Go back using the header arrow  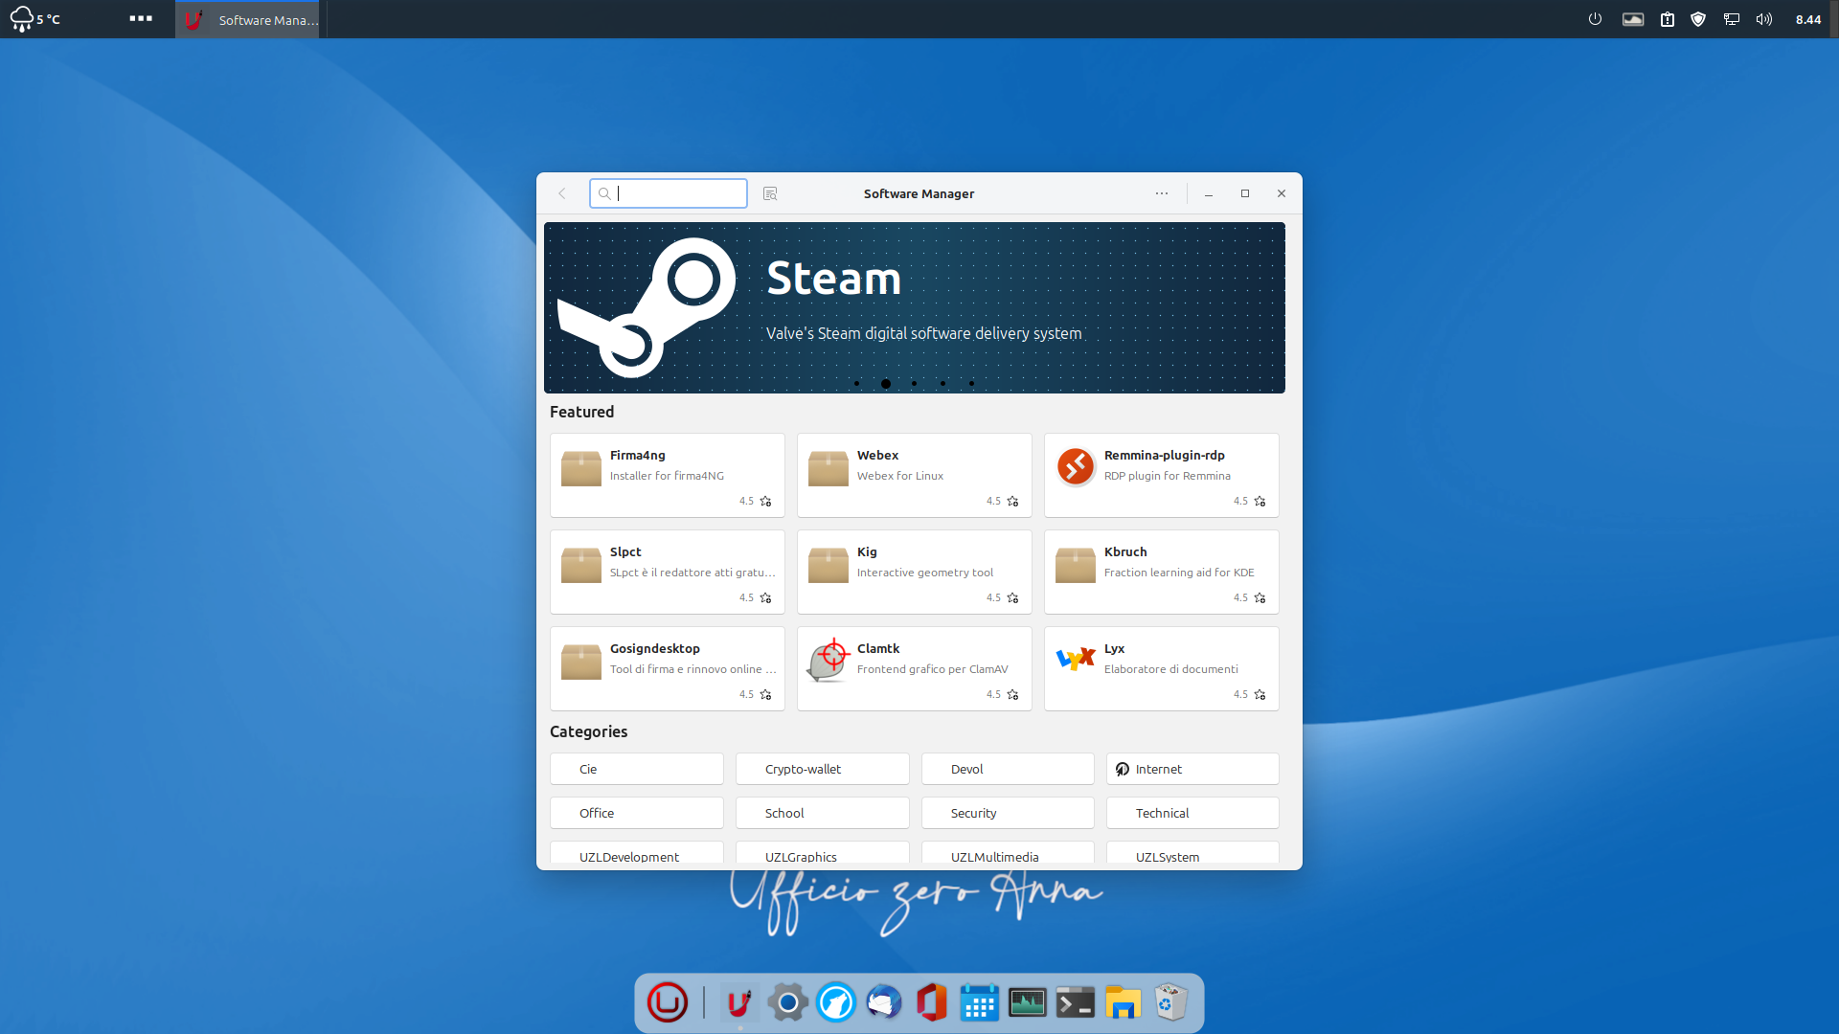tap(562, 193)
